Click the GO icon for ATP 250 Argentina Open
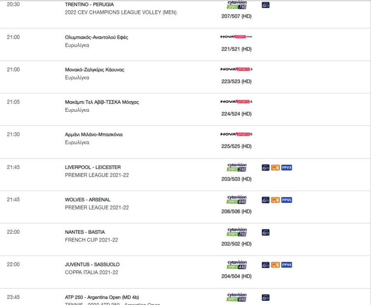Viewport: 371px width, 305px height. coord(265,298)
